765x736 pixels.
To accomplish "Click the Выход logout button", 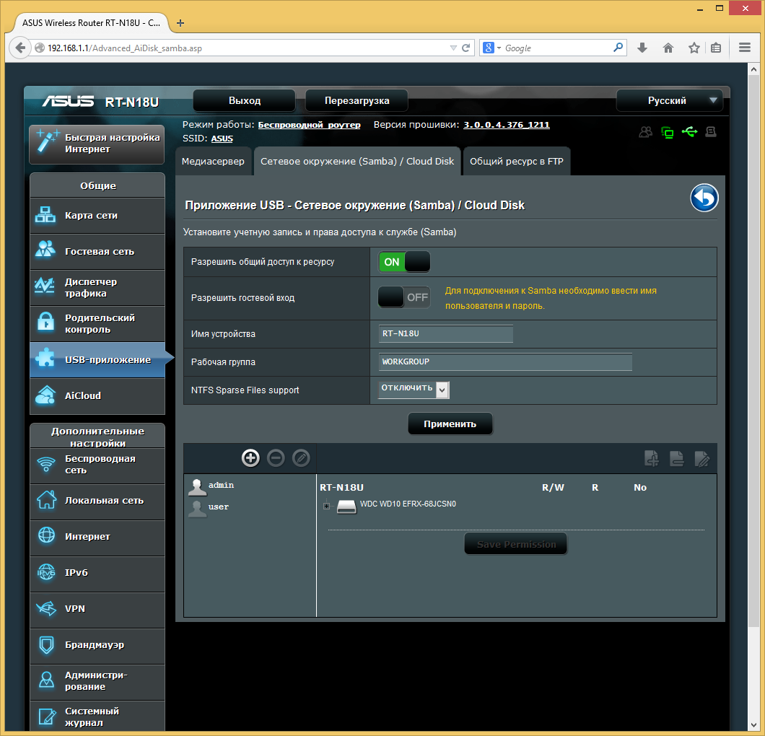I will click(x=245, y=100).
